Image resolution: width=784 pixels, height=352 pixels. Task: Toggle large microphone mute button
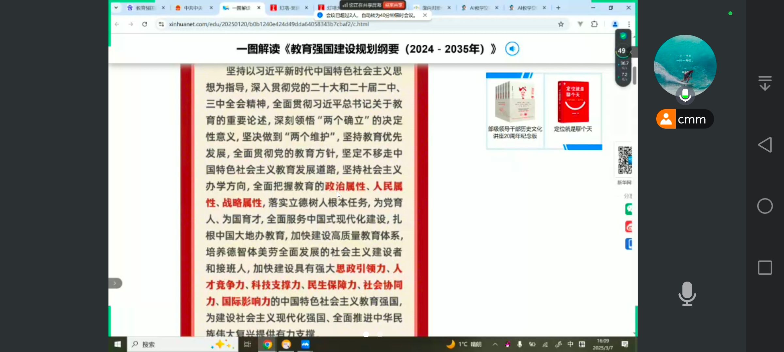coord(687,294)
